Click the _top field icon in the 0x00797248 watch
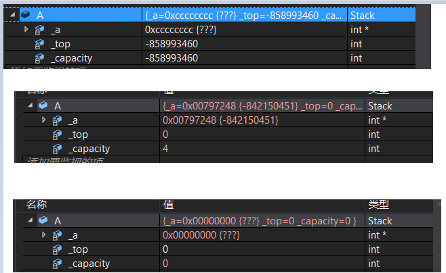The height and width of the screenshot is (273, 446). pyautogui.click(x=57, y=134)
